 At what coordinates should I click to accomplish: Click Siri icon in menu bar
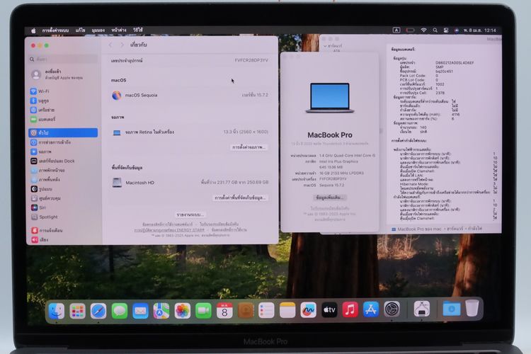(457, 30)
